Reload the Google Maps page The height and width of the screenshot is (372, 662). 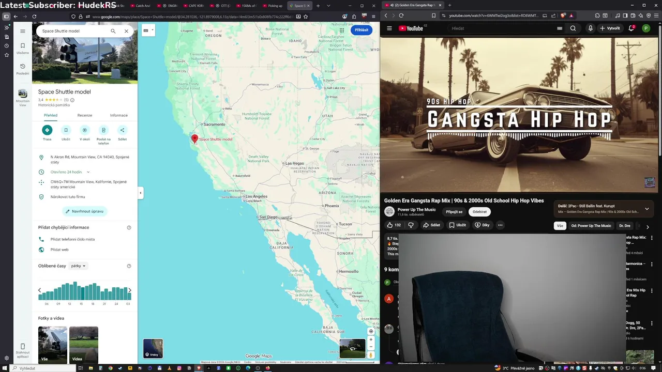(x=34, y=17)
